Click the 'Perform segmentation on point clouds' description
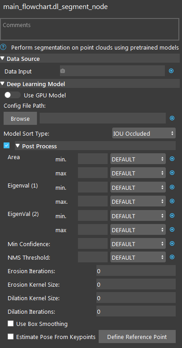Viewport: 182px width, 348px height. point(95,47)
